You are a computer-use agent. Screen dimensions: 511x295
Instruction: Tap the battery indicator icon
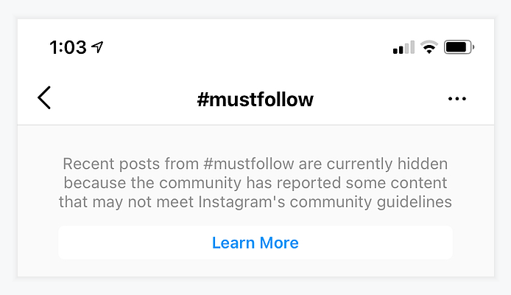point(459,47)
